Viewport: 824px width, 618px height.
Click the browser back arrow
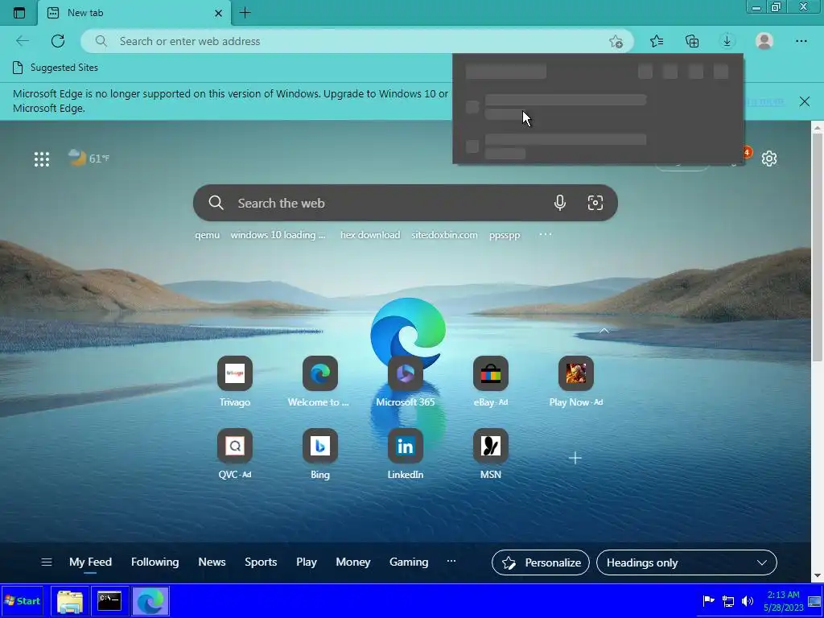click(x=22, y=41)
